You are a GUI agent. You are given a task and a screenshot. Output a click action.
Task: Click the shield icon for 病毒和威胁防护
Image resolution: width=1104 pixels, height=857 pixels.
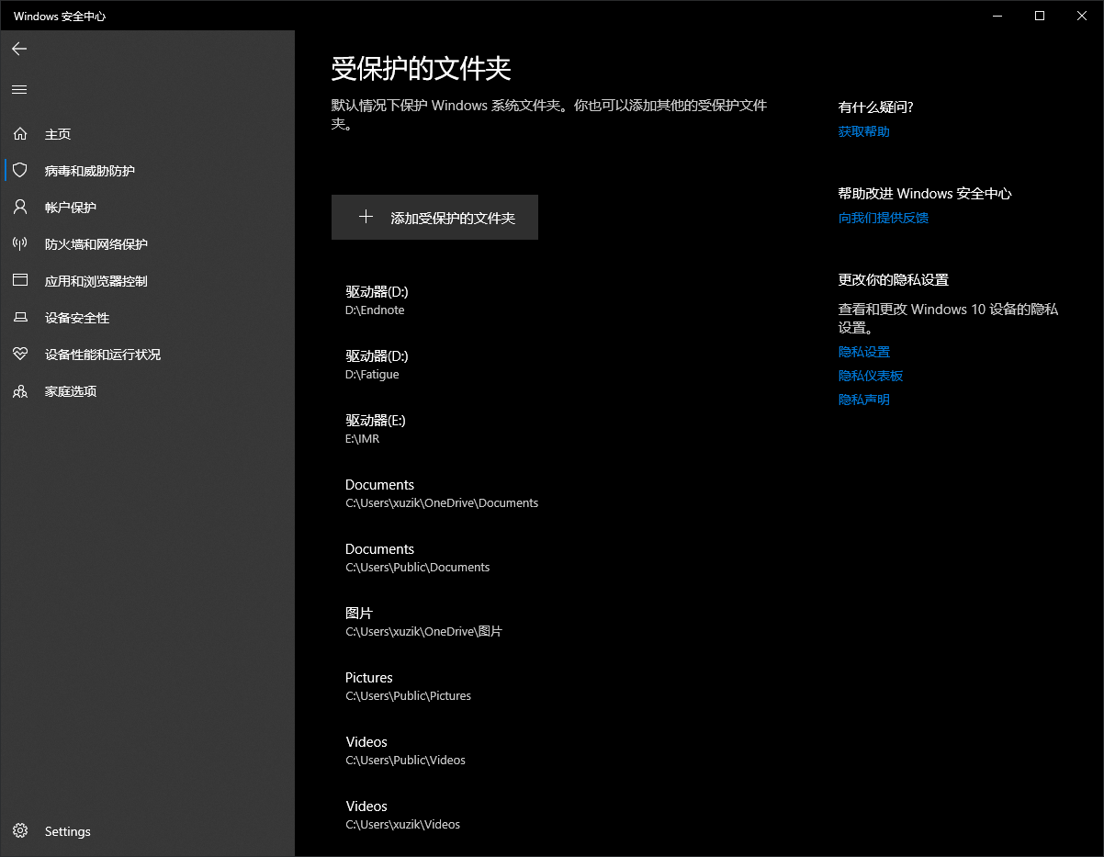[20, 171]
